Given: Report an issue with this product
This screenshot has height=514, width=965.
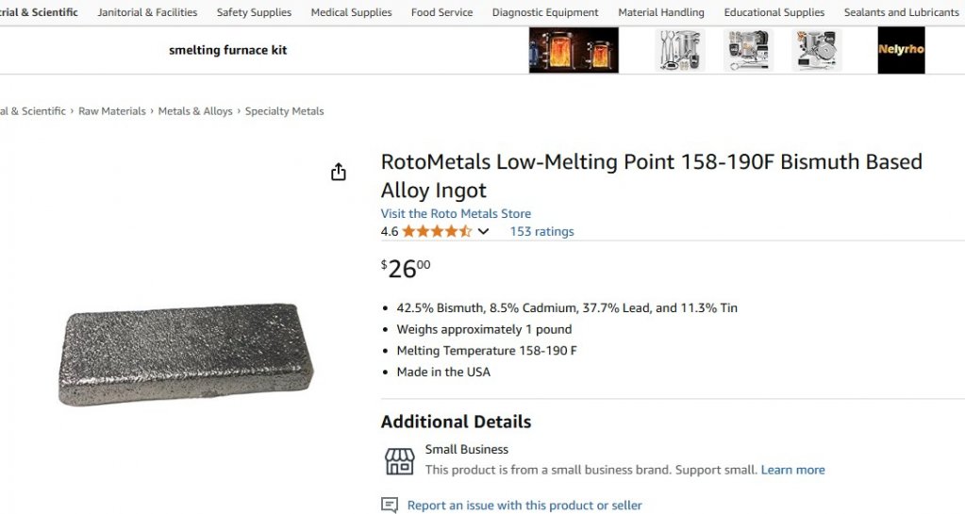Looking at the screenshot, I should 524,506.
